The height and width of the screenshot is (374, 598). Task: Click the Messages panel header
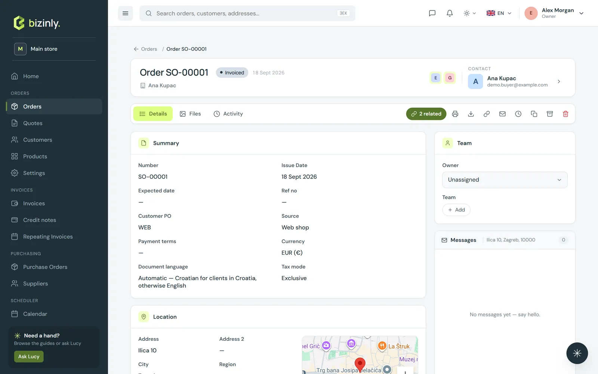(505, 240)
